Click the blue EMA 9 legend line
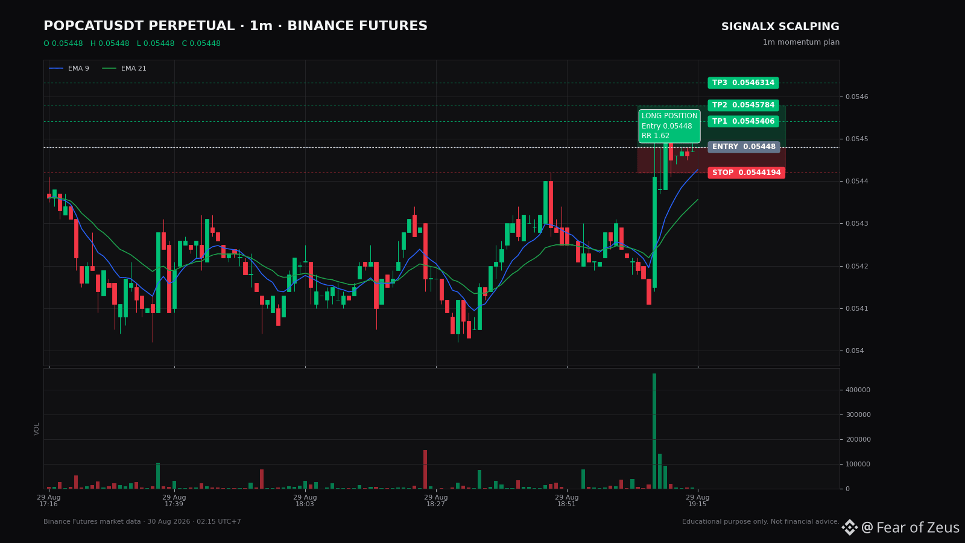The image size is (965, 543). pos(56,69)
